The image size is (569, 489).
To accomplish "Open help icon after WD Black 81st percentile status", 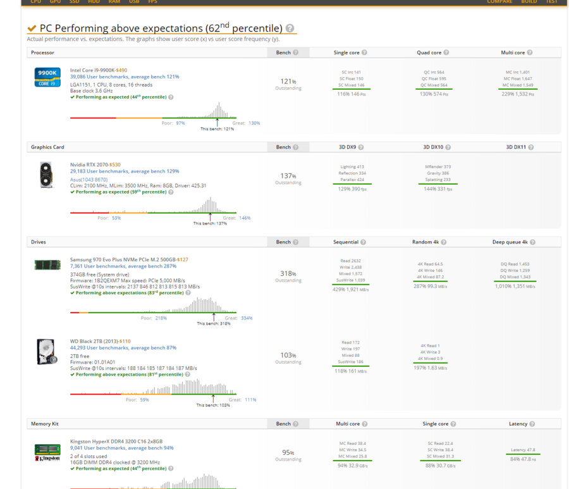I will click(188, 374).
